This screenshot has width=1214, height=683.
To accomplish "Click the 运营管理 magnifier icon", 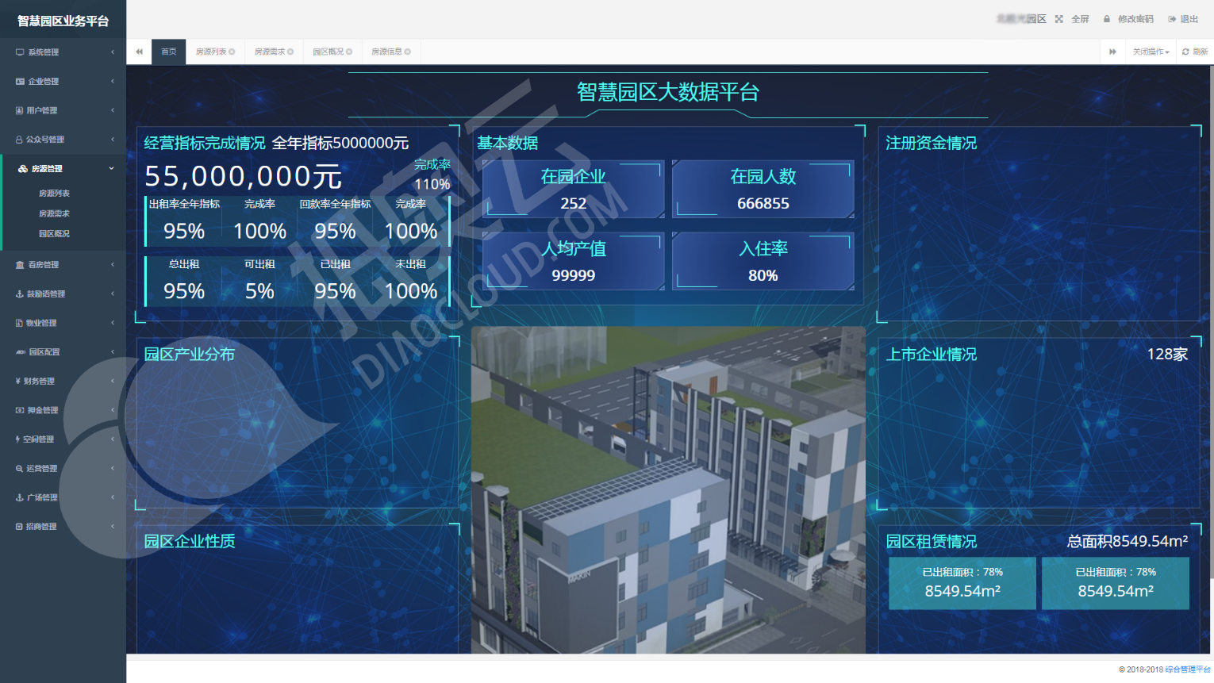I will pos(19,469).
